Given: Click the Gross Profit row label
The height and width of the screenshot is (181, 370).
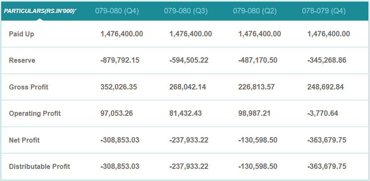Looking at the screenshot, I should click(x=28, y=87).
